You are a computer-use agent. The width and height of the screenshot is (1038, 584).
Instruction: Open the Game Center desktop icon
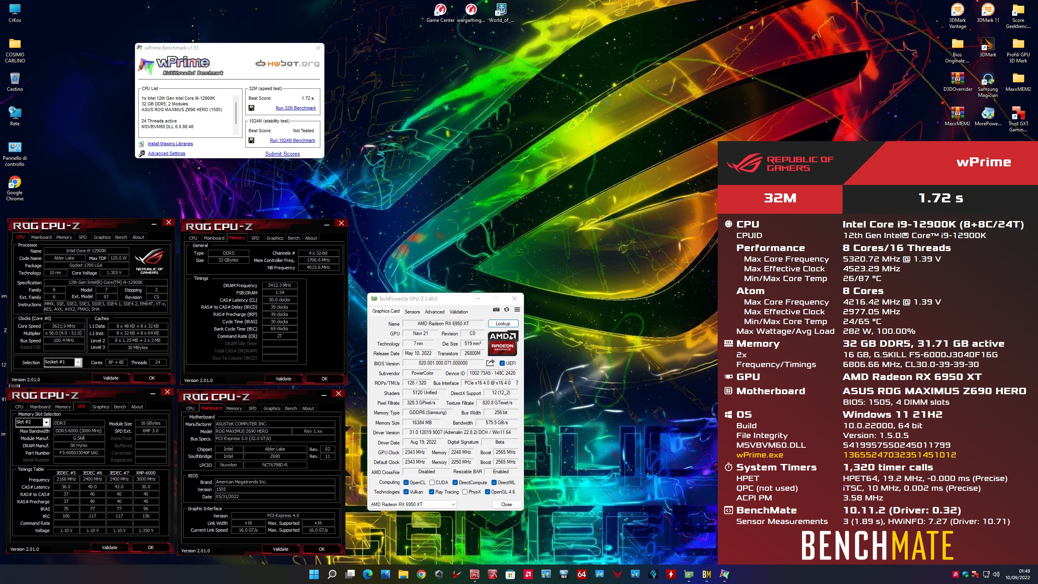pyautogui.click(x=440, y=13)
